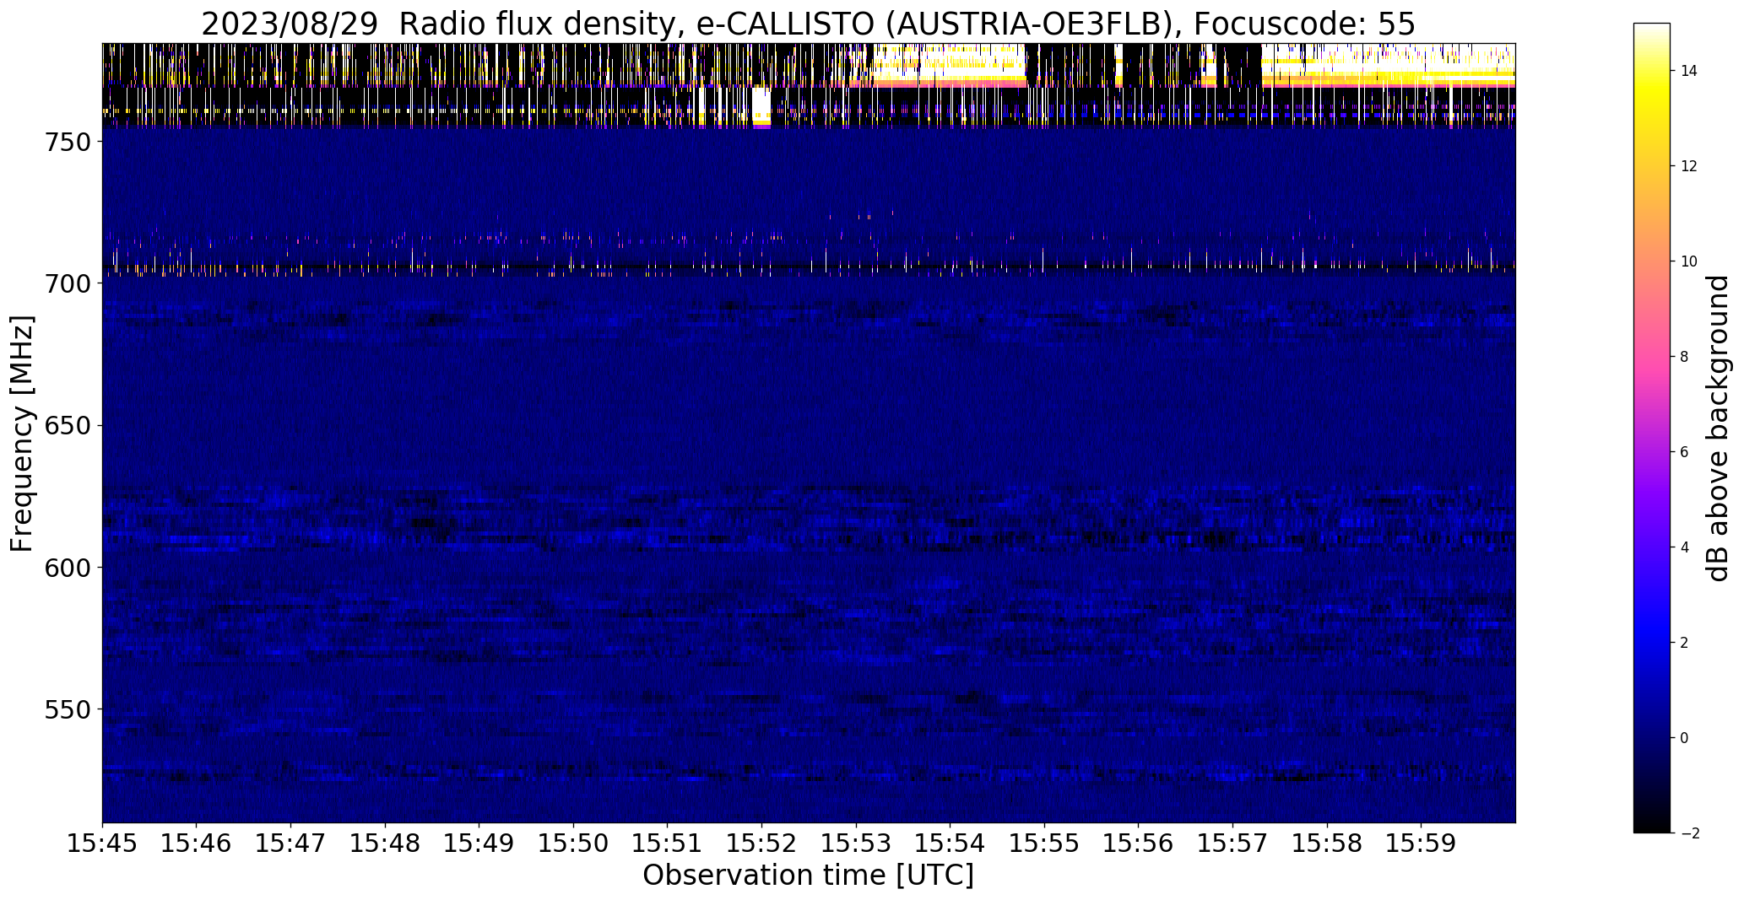Click the colorbar 10 tick label
Screen dimensions: 1744x900
coord(1689,261)
